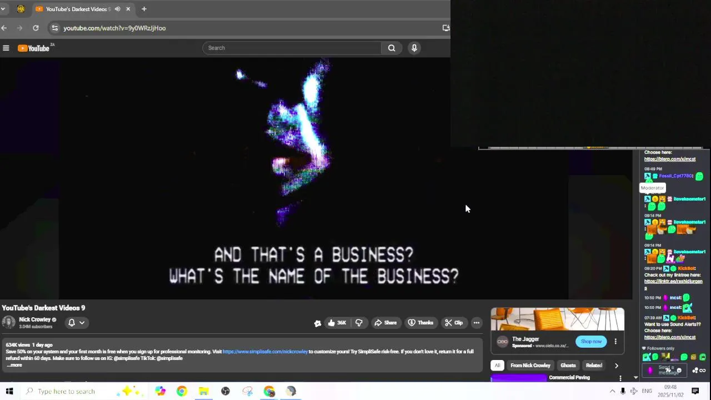
Task: Click the Windows taskbar search box
Action: [83, 391]
